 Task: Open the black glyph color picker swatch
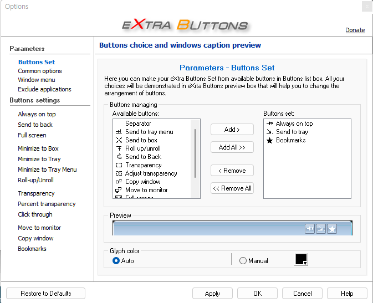[301, 259]
